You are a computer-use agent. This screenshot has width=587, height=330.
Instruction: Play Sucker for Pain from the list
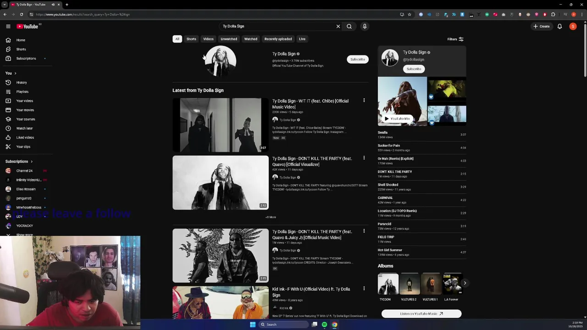(x=422, y=148)
